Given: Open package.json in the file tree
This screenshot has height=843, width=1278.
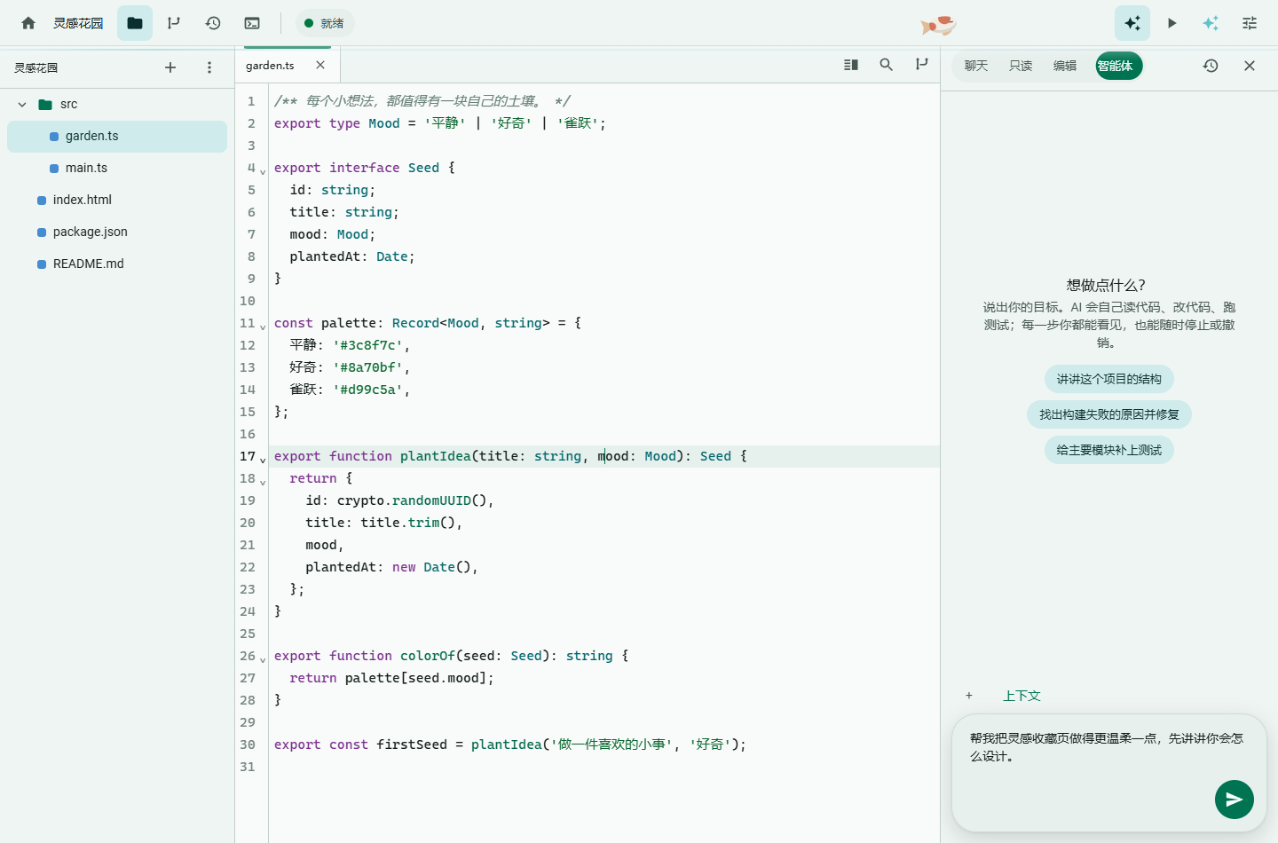Looking at the screenshot, I should pos(117,232).
